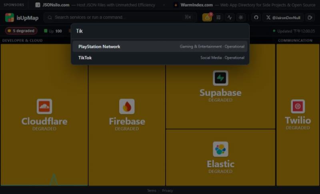The height and width of the screenshot is (194, 320).
Task: Focus the command palette input containing Tik
Action: pos(160,31)
